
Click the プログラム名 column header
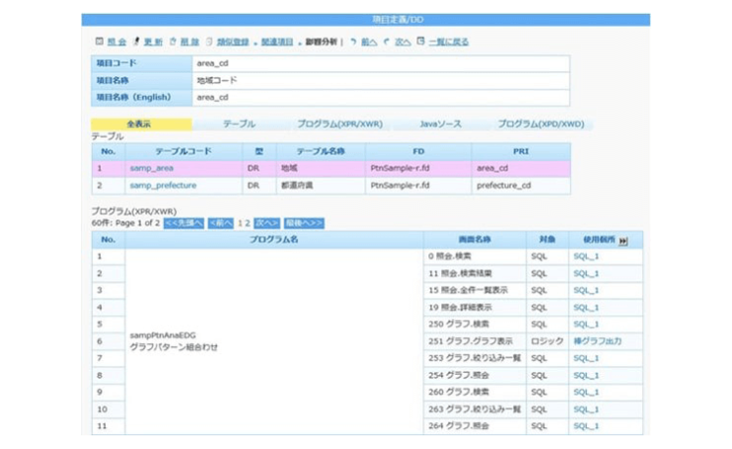[274, 239]
